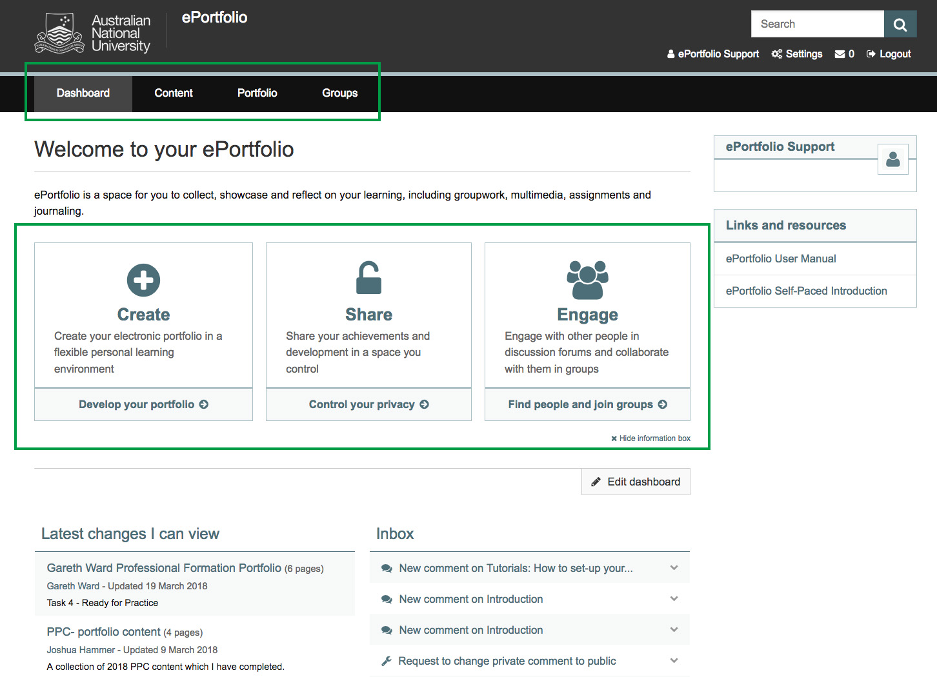Click the Gareth Ward author link
Viewport: 937px width, 677px height.
click(73, 586)
